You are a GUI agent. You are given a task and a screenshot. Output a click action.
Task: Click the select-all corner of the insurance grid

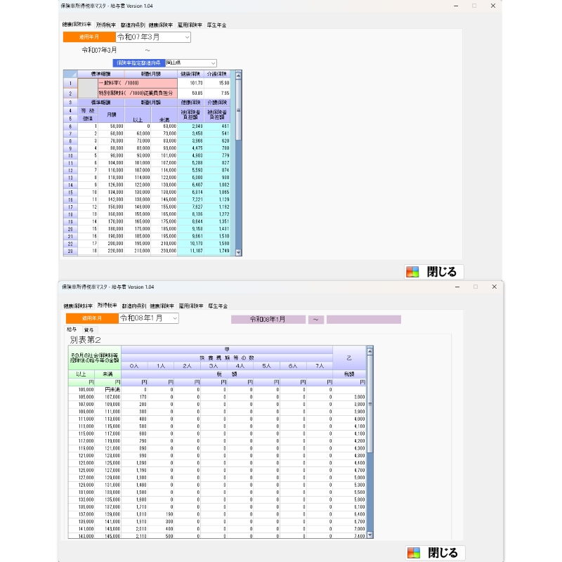[x=70, y=74]
